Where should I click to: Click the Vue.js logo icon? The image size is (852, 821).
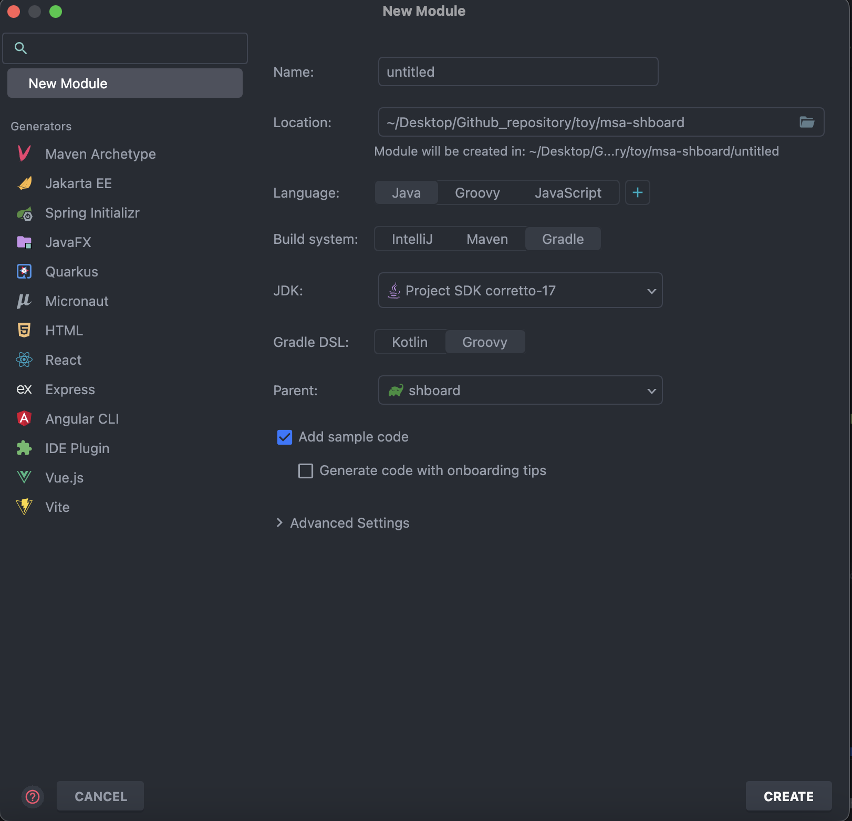point(24,477)
